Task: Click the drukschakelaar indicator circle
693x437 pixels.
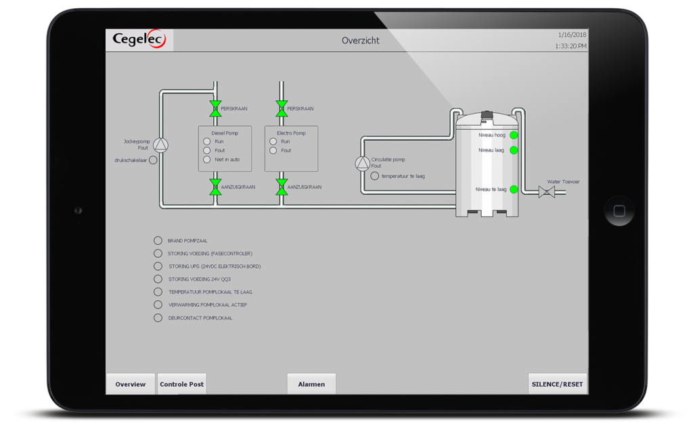Action: (x=153, y=160)
